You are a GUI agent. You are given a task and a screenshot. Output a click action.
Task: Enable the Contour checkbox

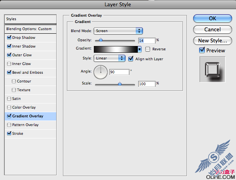(x=14, y=81)
